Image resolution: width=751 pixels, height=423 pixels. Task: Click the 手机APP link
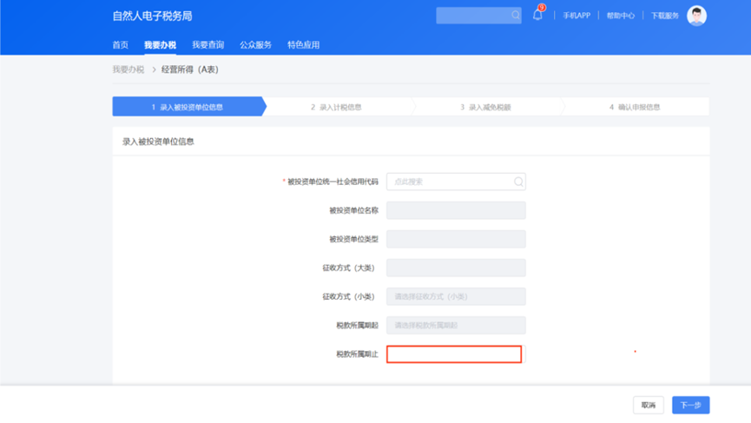[x=576, y=16]
